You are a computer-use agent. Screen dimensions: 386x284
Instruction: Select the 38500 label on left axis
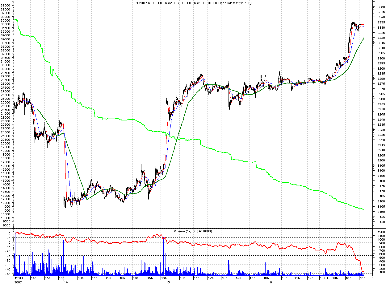[6, 6]
